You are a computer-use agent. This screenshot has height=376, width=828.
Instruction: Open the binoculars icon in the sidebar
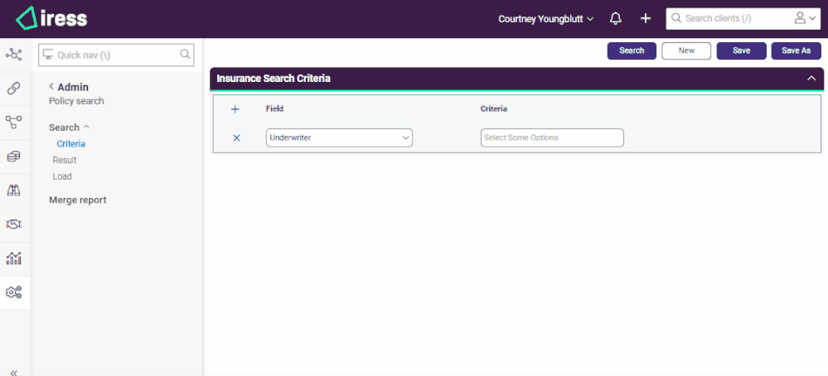pyautogui.click(x=13, y=190)
